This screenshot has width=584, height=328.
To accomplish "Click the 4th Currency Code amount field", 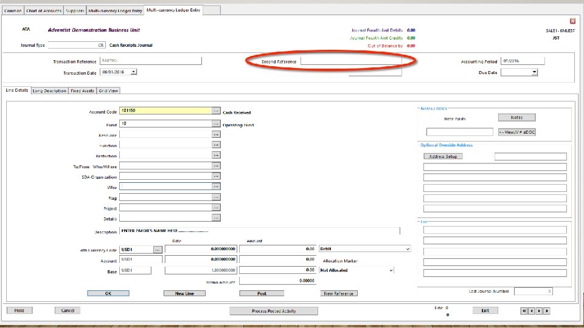I will point(277,249).
